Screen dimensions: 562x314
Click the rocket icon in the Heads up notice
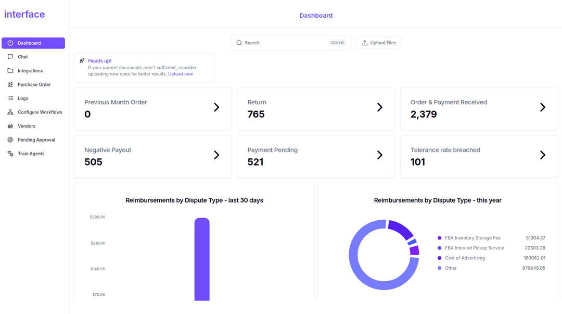click(82, 60)
